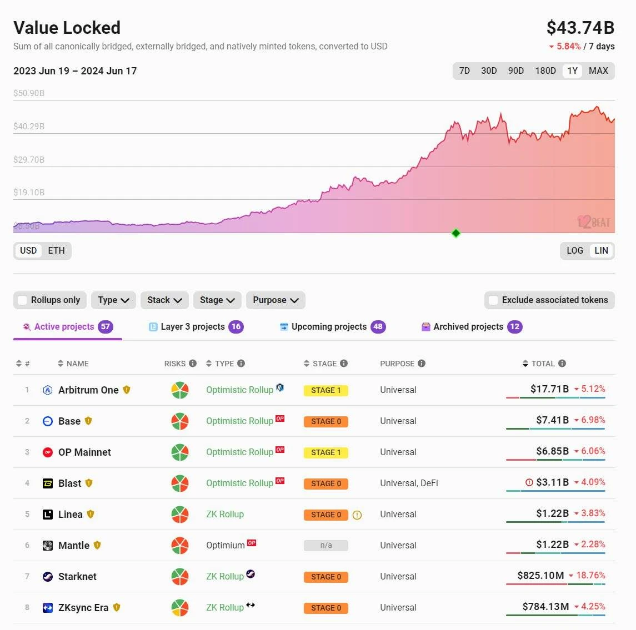Screen dimensions: 636x630
Task: Switch the chart currency to ETH
Action: tap(56, 250)
